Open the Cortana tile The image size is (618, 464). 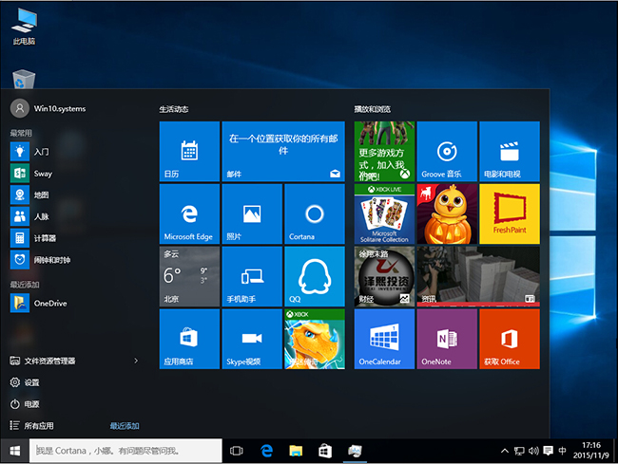pyautogui.click(x=313, y=213)
